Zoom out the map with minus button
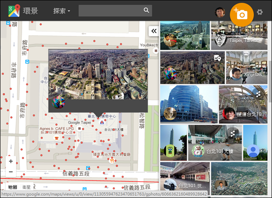272x198 pixels. pos(11,172)
